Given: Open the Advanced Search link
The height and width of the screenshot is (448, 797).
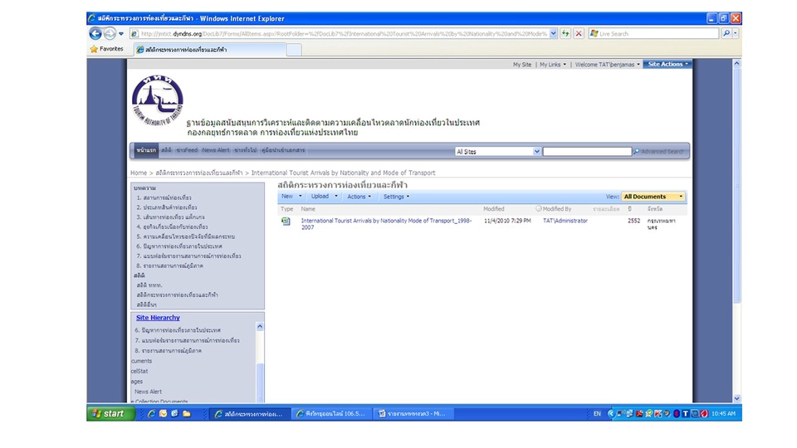Looking at the screenshot, I should tap(663, 151).
